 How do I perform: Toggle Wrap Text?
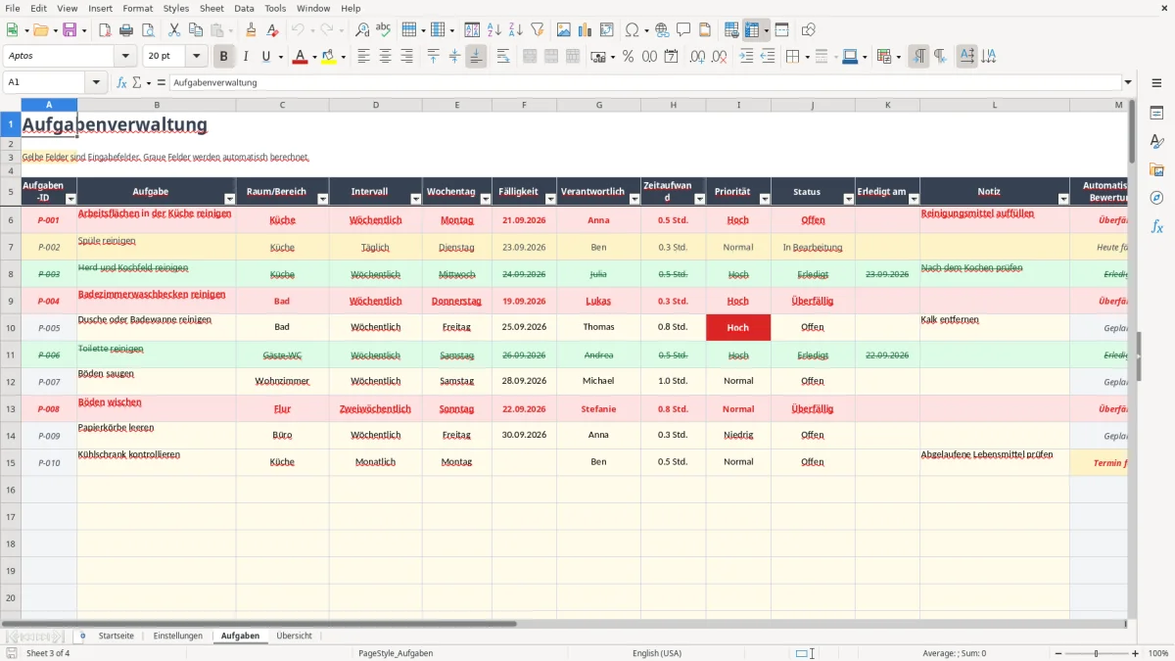[503, 57]
